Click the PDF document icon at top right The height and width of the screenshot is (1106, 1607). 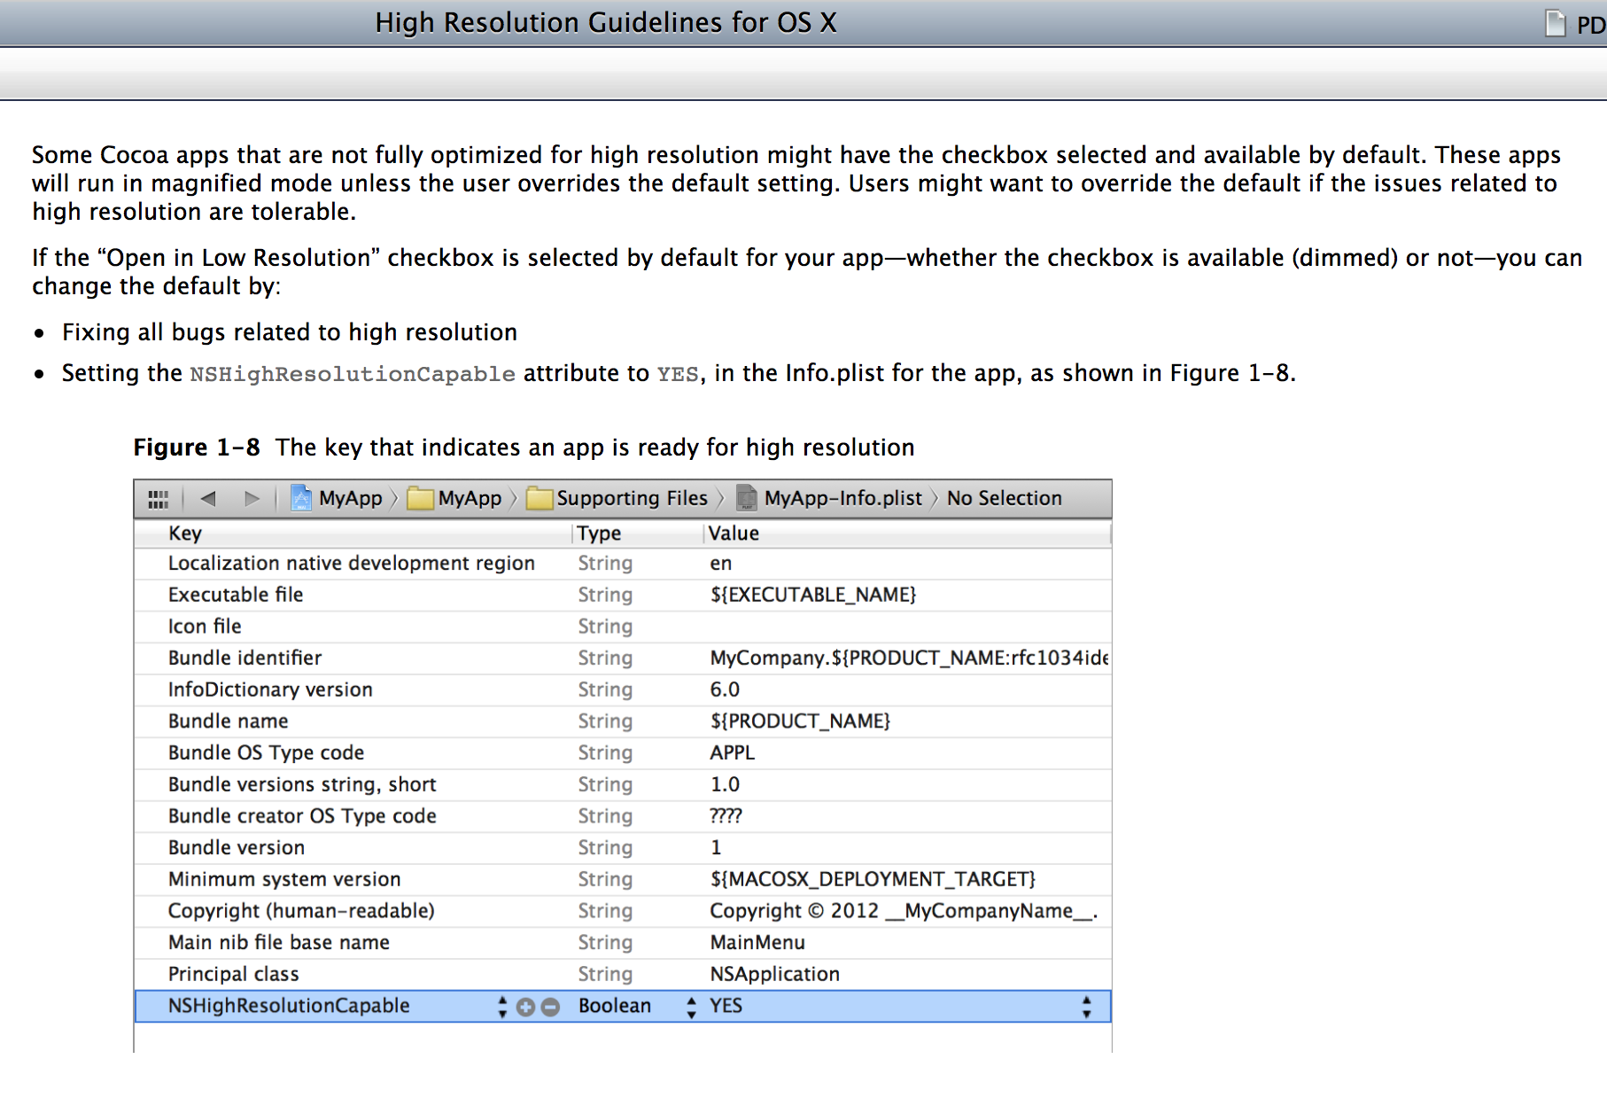(1555, 23)
